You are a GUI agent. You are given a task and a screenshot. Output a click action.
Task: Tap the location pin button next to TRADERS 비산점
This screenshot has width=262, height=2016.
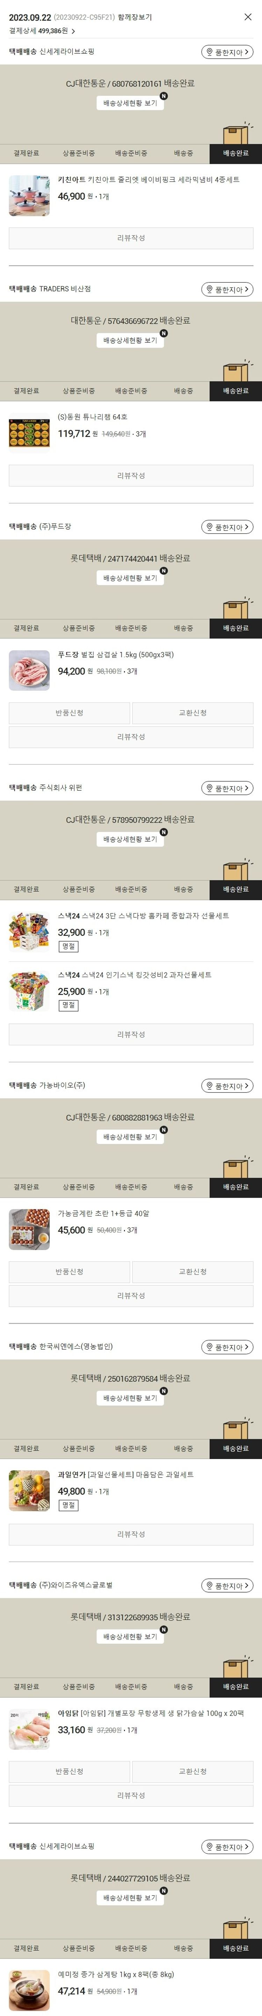[227, 290]
